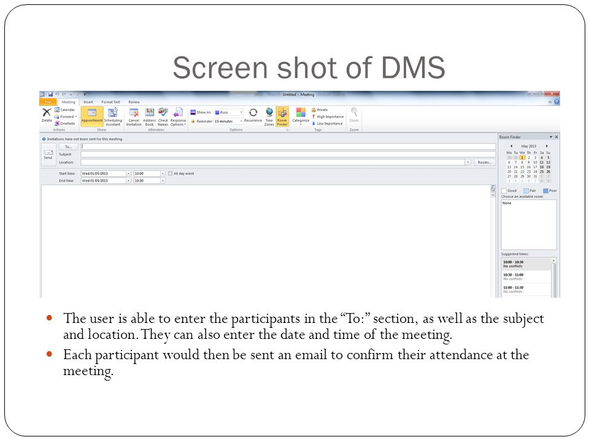Switch to the Meeting tab
The image size is (589, 442).
tap(68, 102)
